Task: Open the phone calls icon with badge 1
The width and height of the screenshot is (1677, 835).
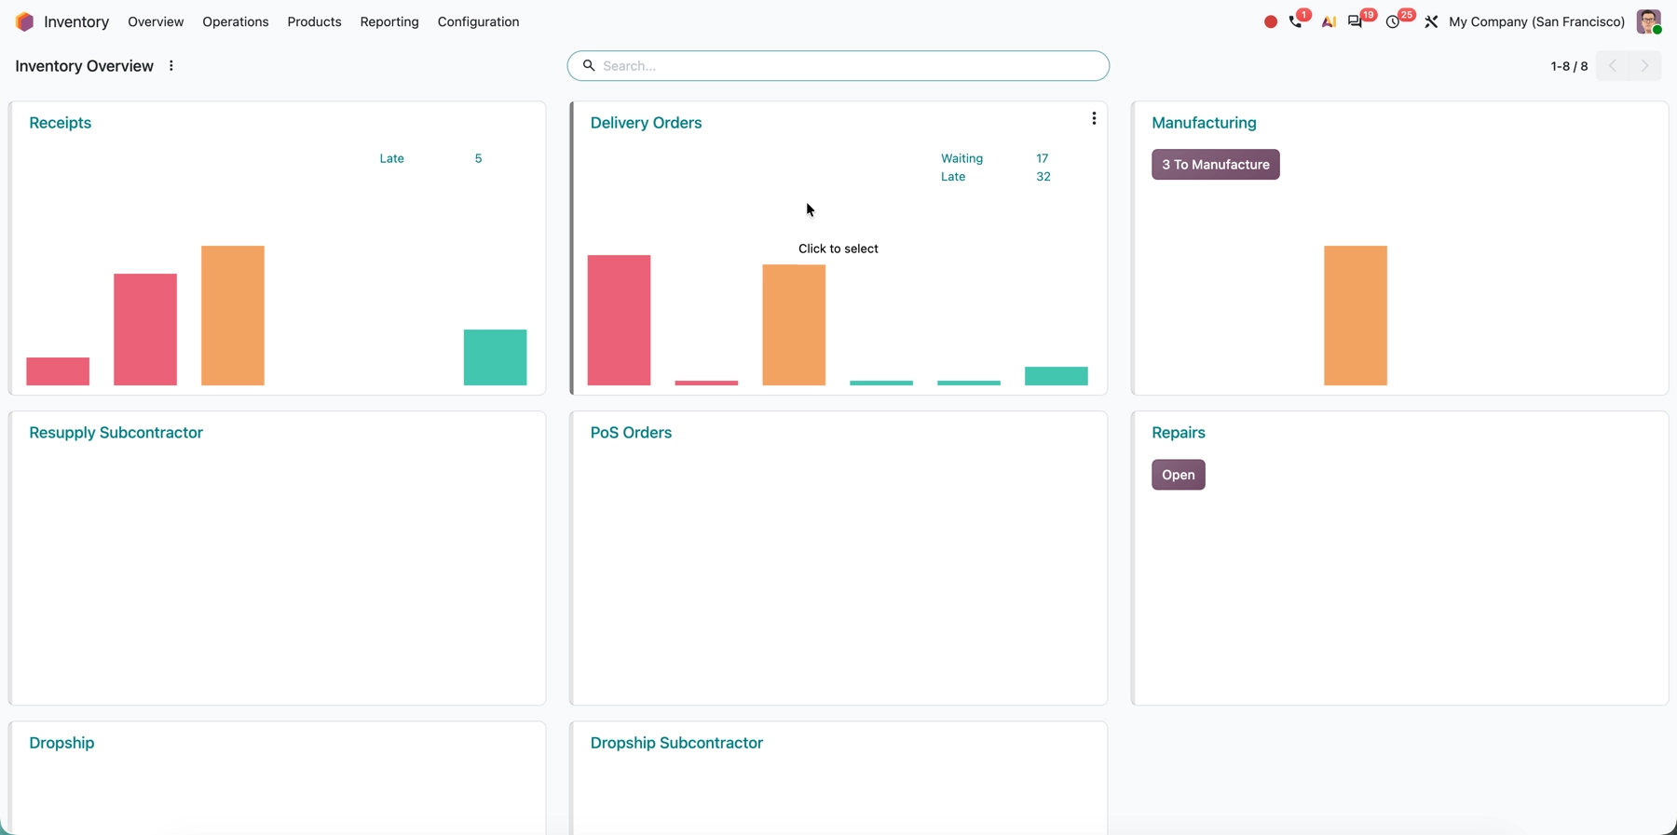Action: (x=1296, y=21)
